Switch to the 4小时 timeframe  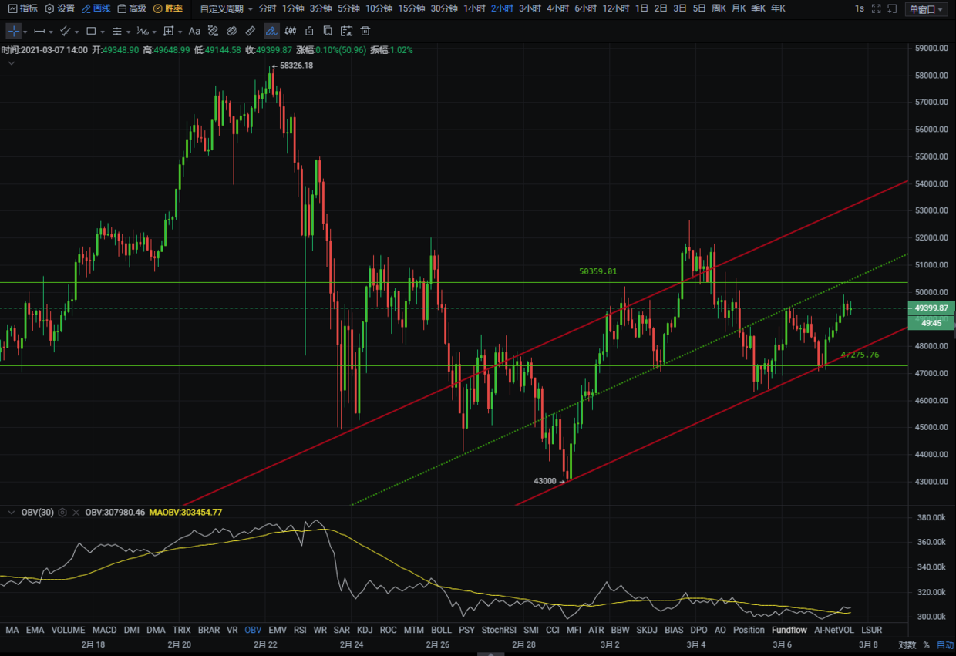pyautogui.click(x=557, y=8)
